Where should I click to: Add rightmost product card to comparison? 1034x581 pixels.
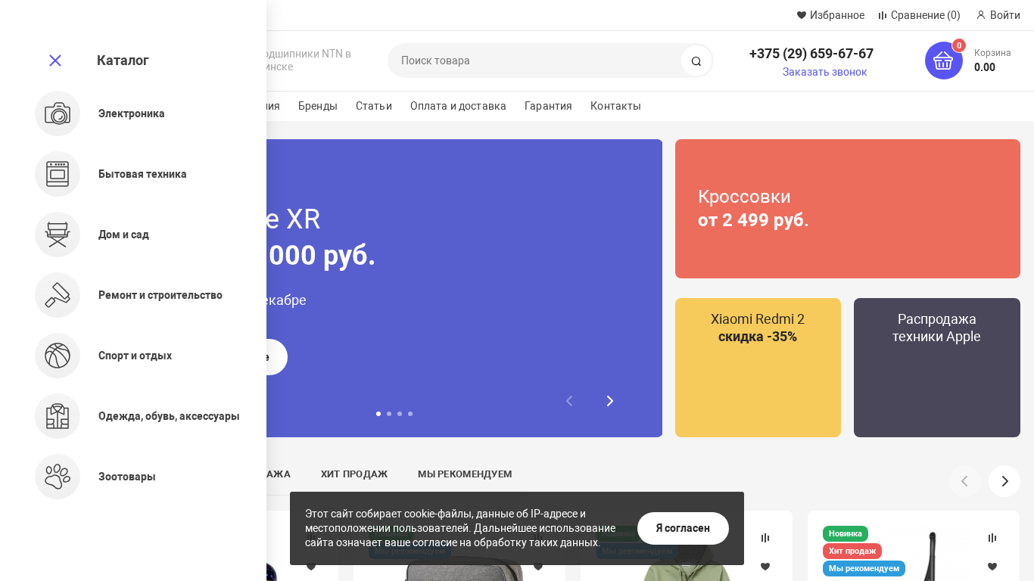coord(992,538)
